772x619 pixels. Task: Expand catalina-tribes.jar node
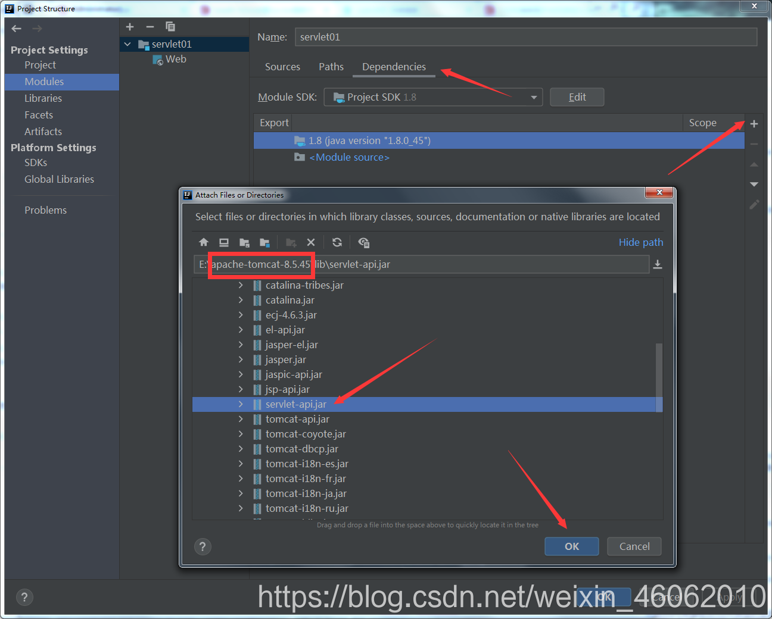coord(241,285)
